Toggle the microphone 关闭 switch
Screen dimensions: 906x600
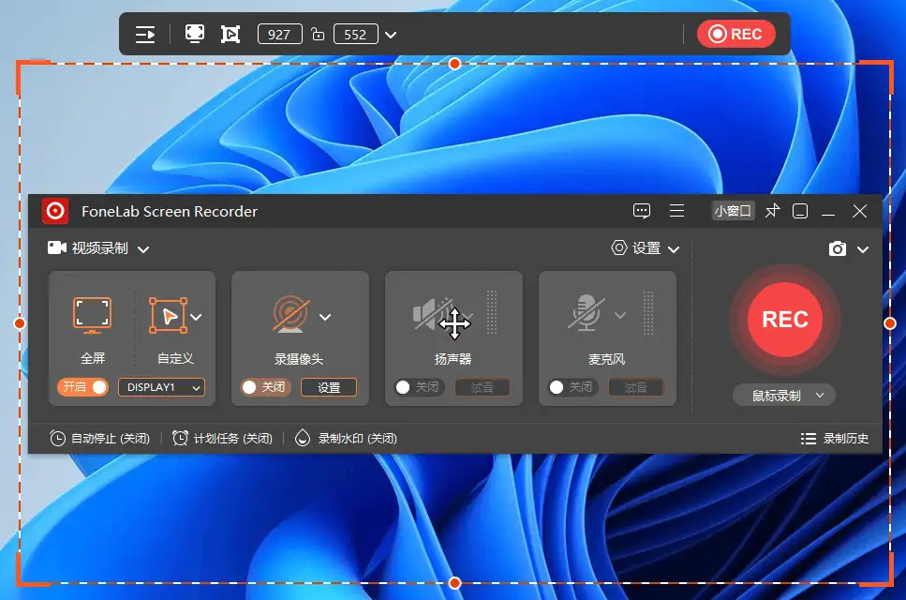point(572,386)
